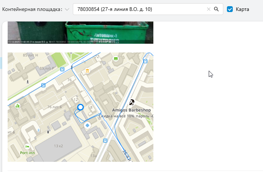
Task: Uncheck the Карта checkbox
Action: point(230,9)
